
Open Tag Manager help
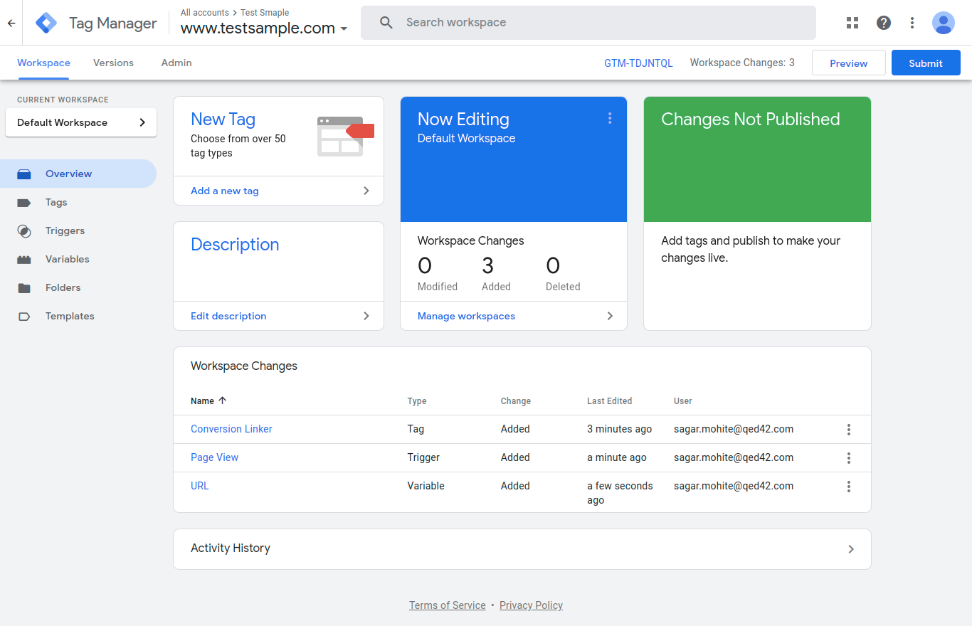coord(883,23)
